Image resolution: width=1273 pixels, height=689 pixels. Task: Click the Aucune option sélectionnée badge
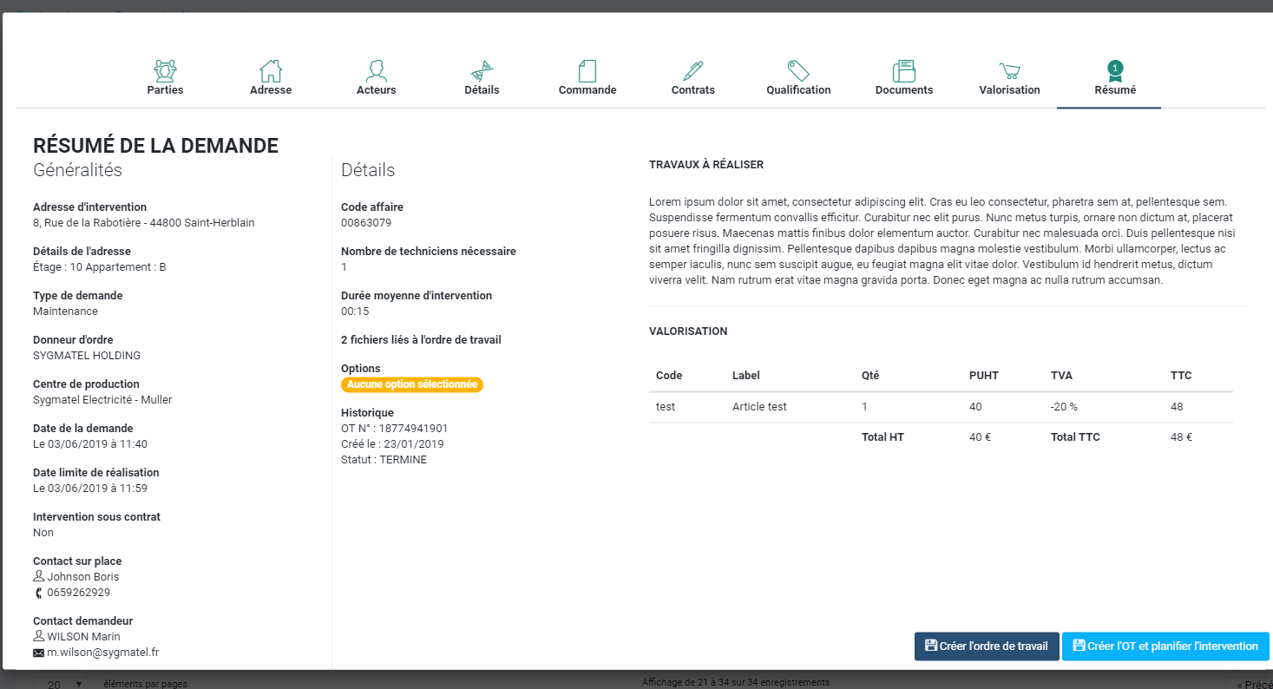[x=412, y=384]
